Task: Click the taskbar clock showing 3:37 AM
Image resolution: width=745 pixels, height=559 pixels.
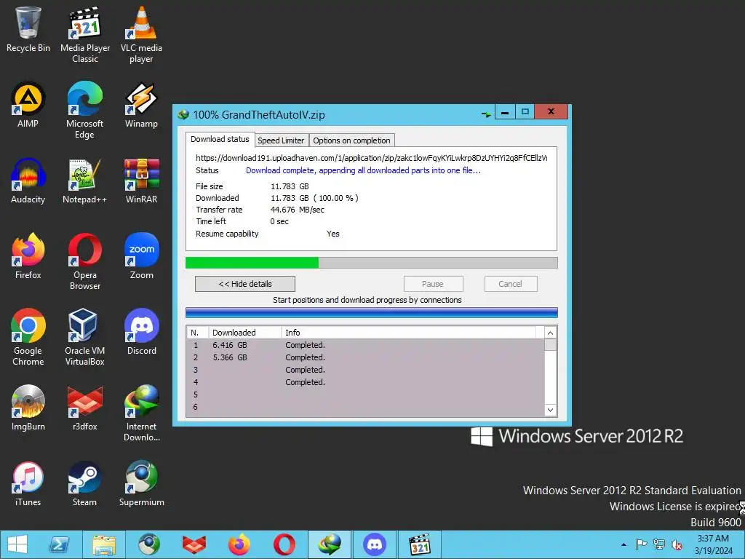Action: tap(713, 544)
